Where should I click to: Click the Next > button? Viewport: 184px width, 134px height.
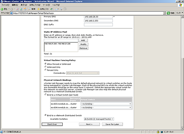(x=89, y=125)
